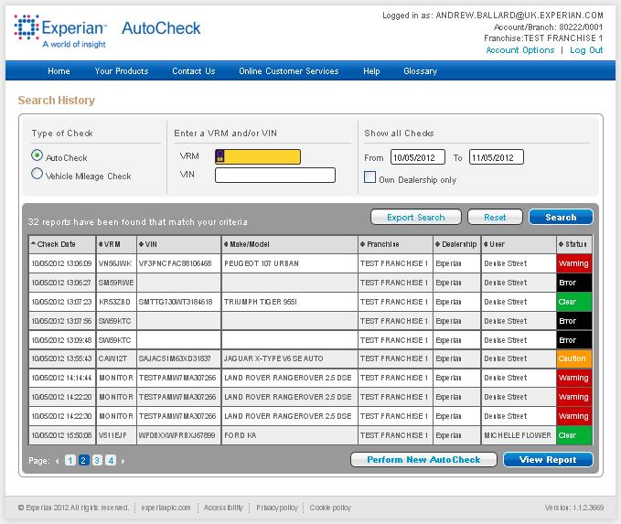
Task: Click Perform New AutoCheck button
Action: 423,459
